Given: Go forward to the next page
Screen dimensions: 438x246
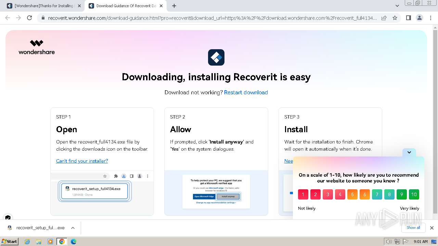Looking at the screenshot, I should click(x=18, y=18).
